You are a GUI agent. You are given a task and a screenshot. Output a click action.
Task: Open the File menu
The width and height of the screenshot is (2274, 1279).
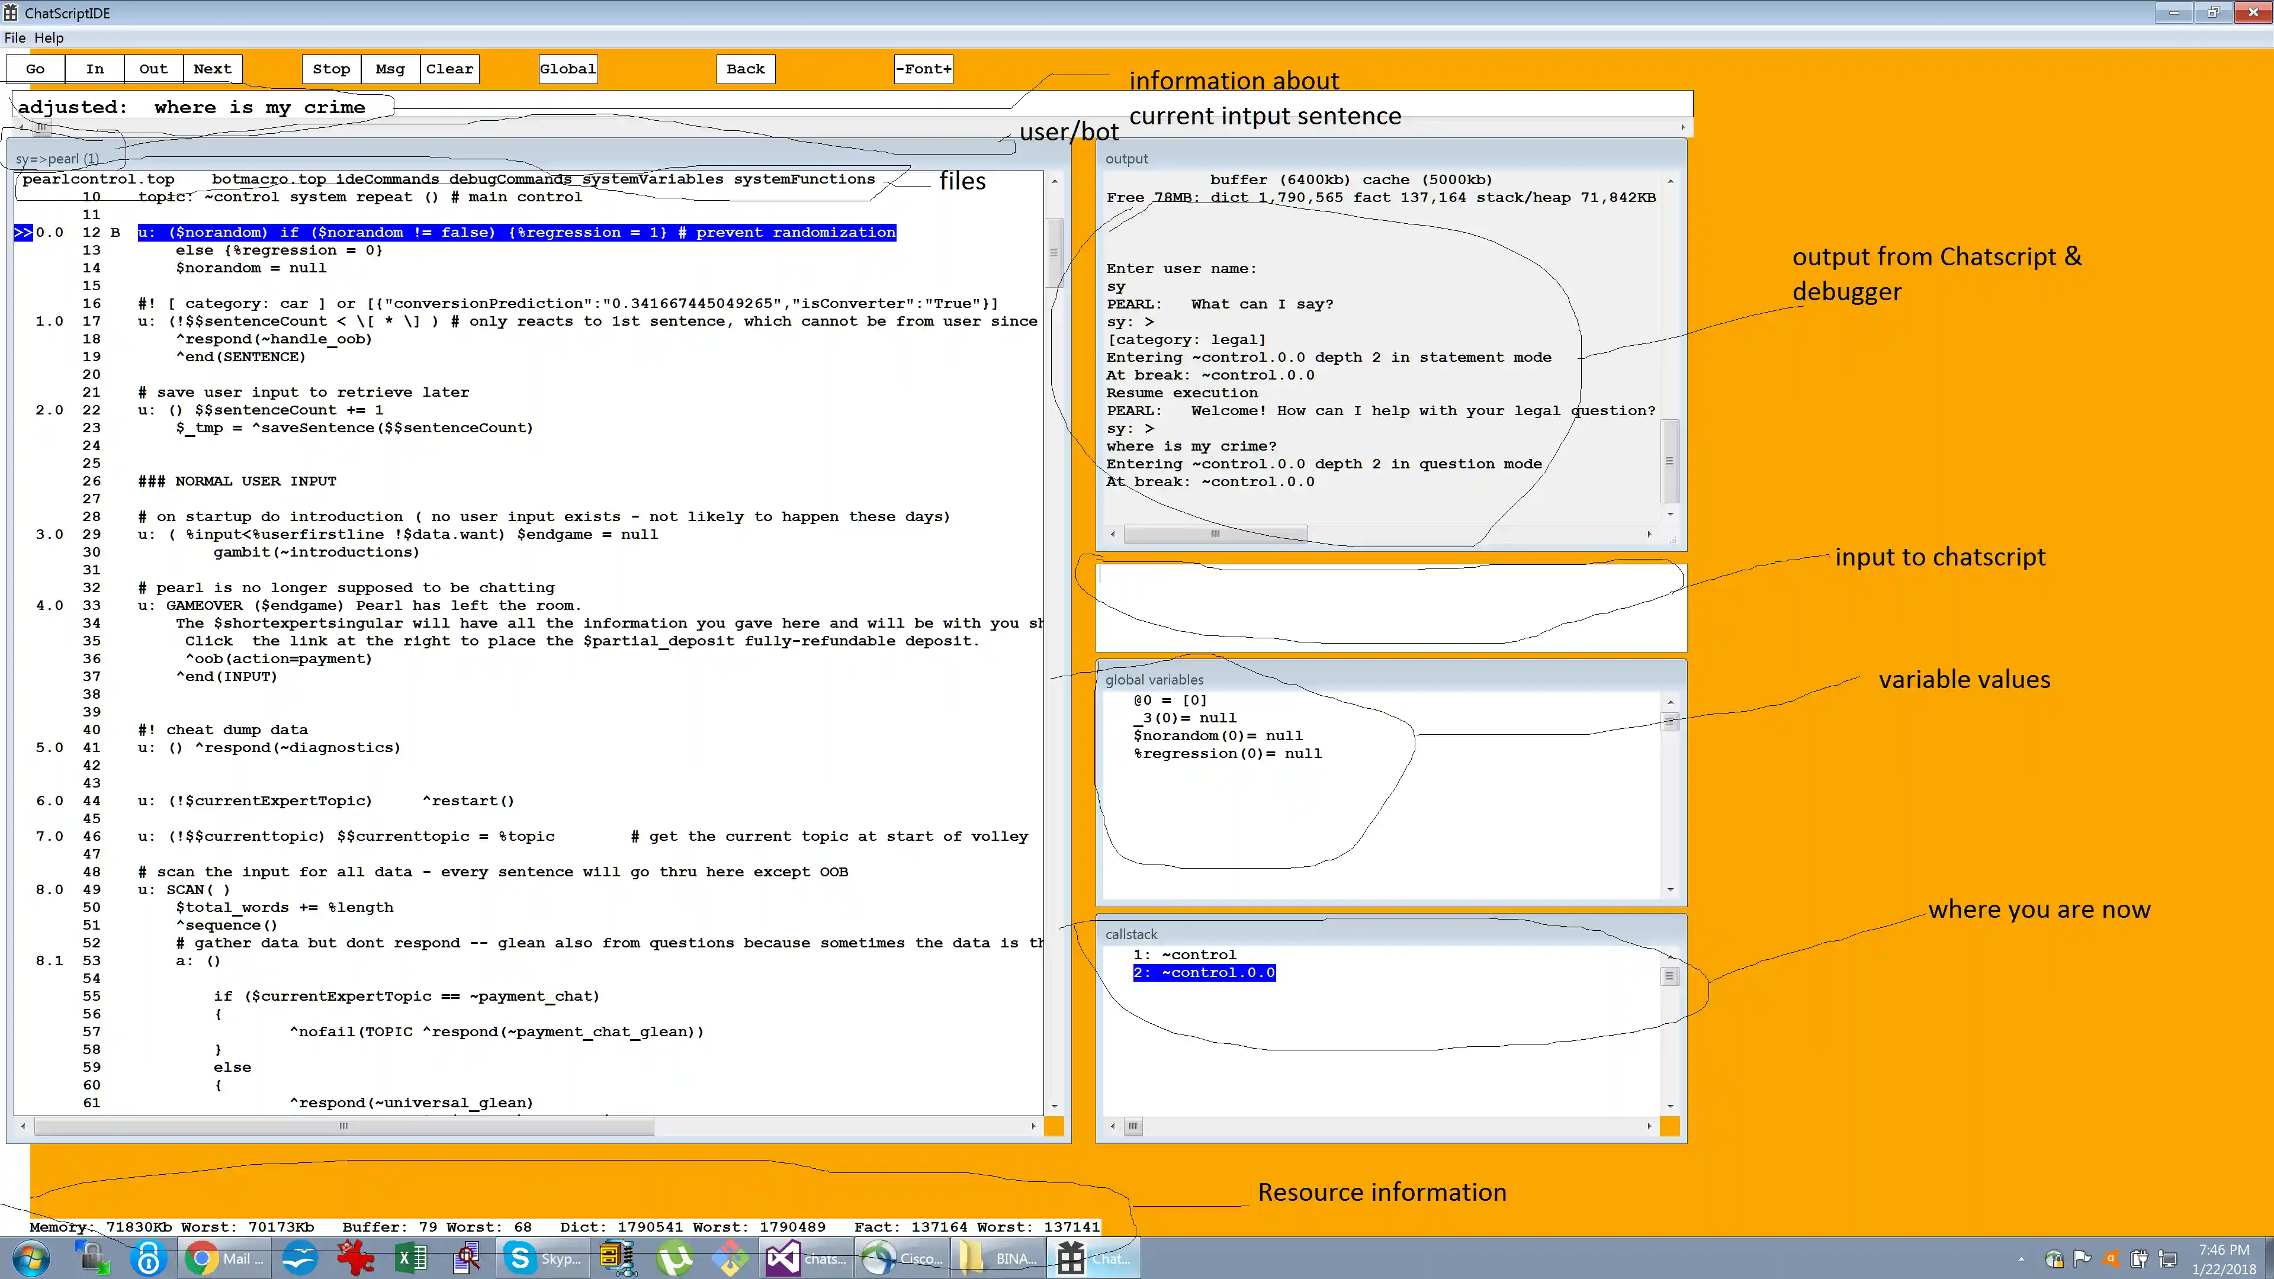click(14, 37)
